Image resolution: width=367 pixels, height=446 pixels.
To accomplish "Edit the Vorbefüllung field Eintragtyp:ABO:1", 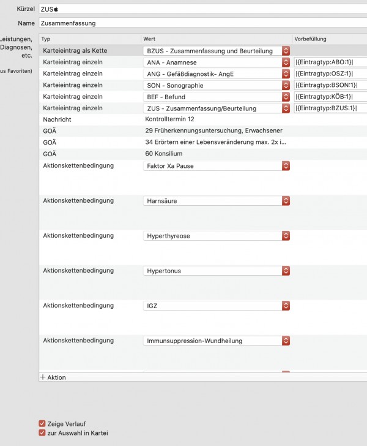I will point(330,62).
